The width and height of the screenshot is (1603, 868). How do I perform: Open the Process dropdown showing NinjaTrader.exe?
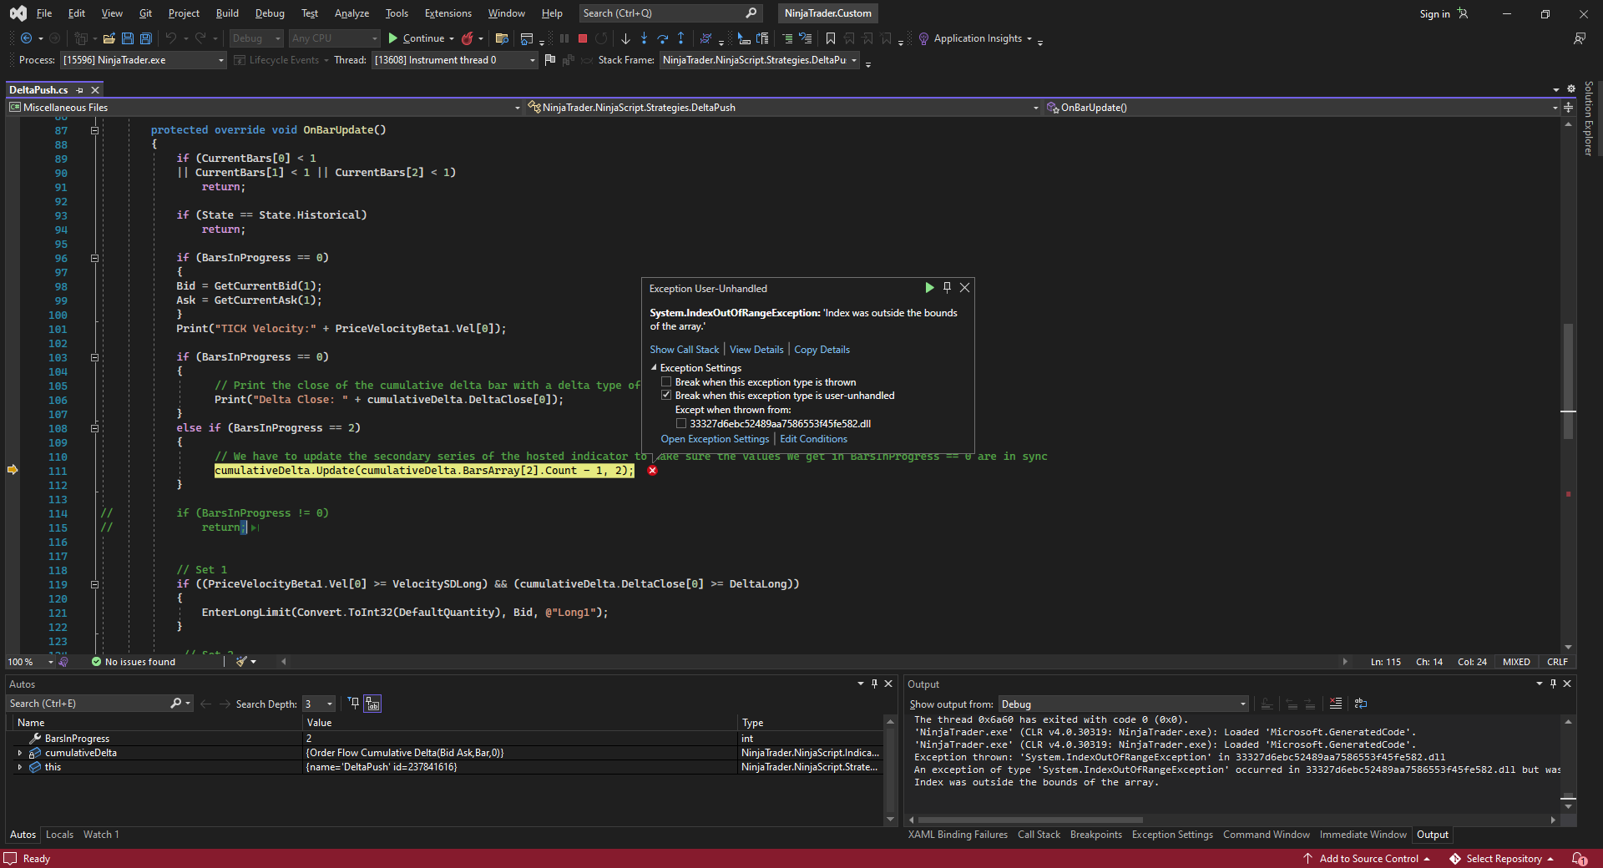143,60
